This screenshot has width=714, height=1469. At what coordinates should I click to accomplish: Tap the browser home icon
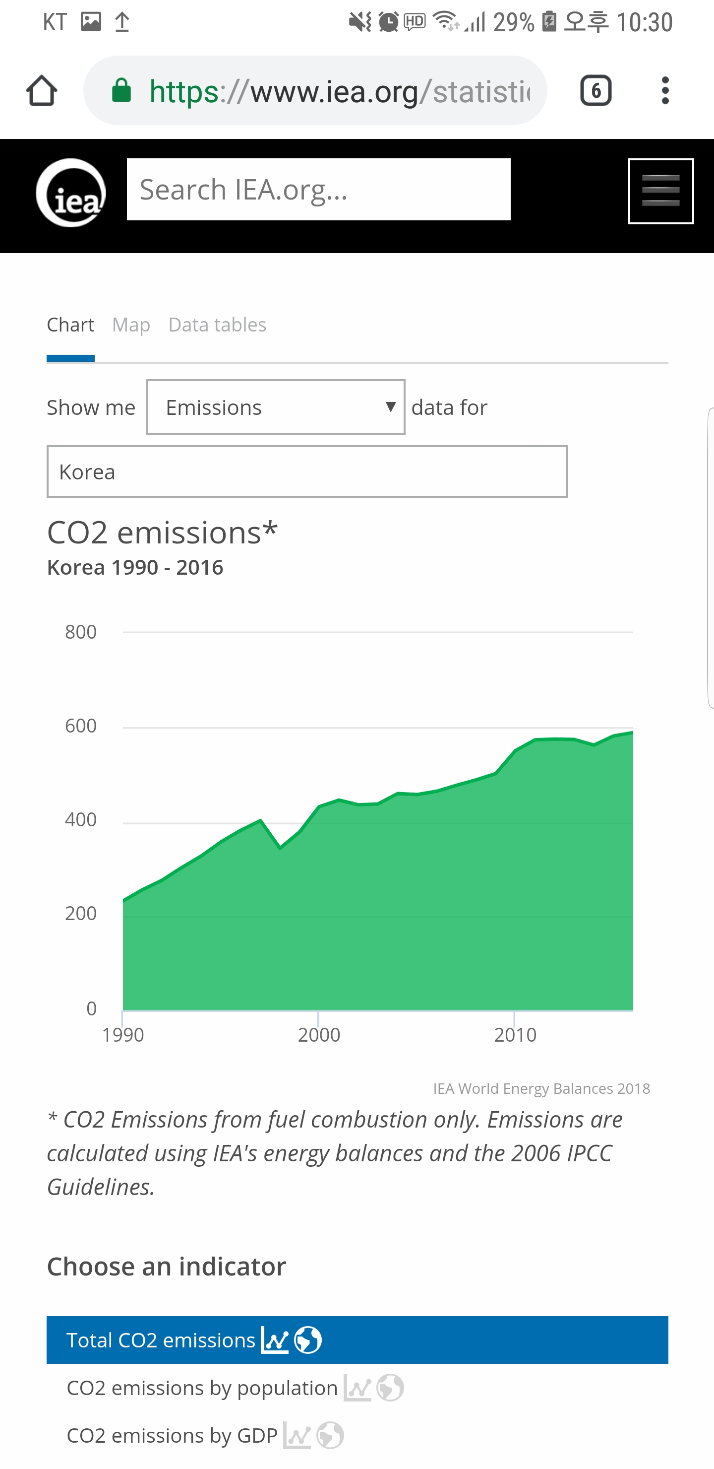click(x=42, y=91)
